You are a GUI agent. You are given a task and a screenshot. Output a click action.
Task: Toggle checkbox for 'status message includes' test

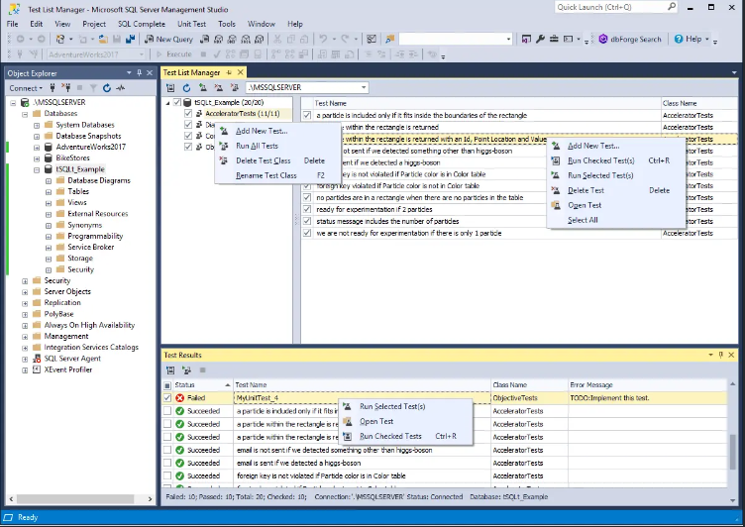(x=307, y=221)
